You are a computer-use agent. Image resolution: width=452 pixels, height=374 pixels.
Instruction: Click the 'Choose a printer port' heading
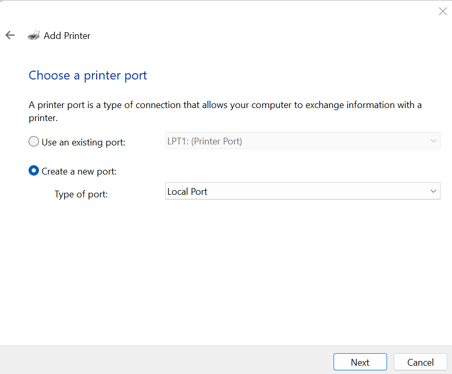pos(88,75)
